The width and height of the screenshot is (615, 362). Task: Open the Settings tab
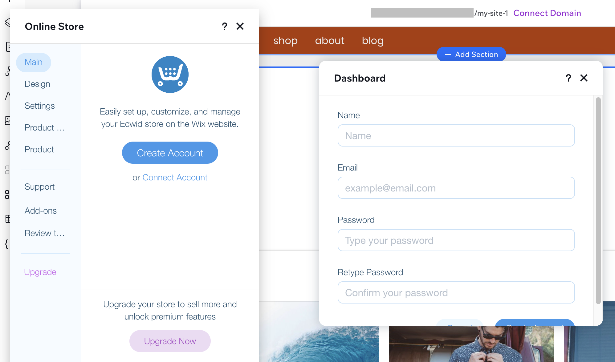tap(40, 106)
